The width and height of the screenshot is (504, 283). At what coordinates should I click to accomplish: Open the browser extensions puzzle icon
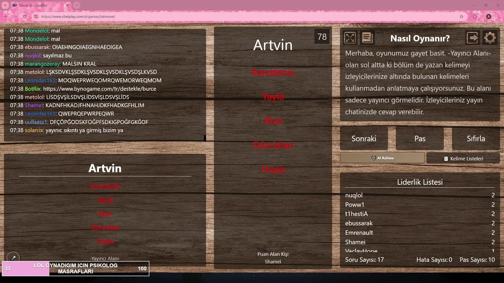475,17
